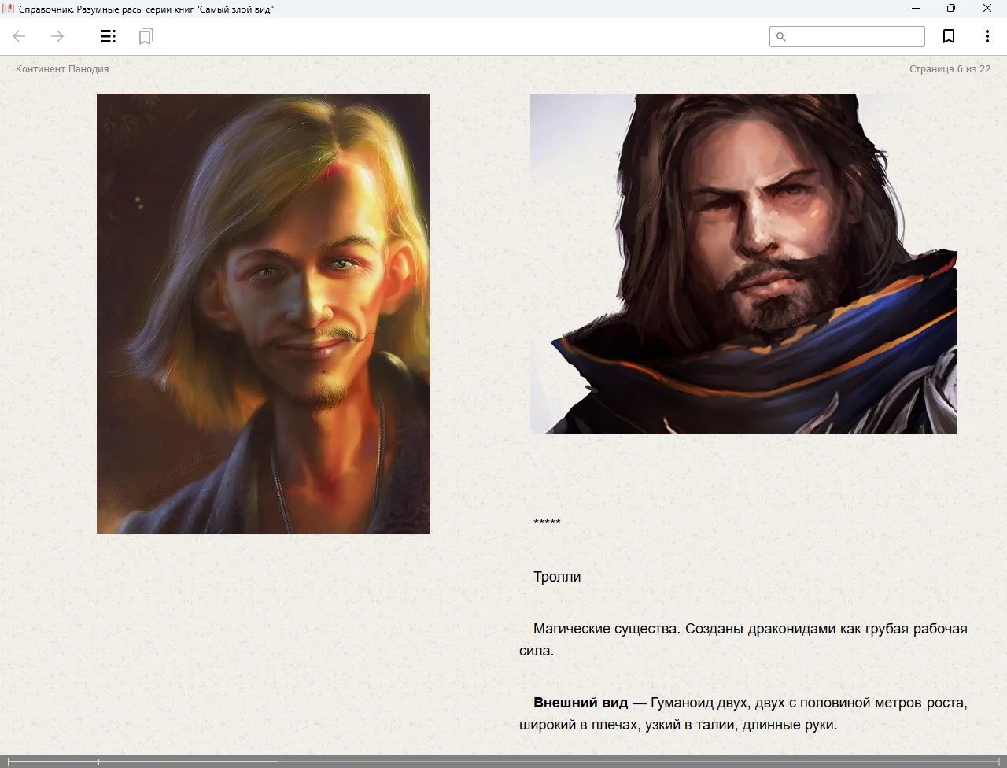Restore down the reader window
This screenshot has height=768, width=1007.
tap(951, 9)
